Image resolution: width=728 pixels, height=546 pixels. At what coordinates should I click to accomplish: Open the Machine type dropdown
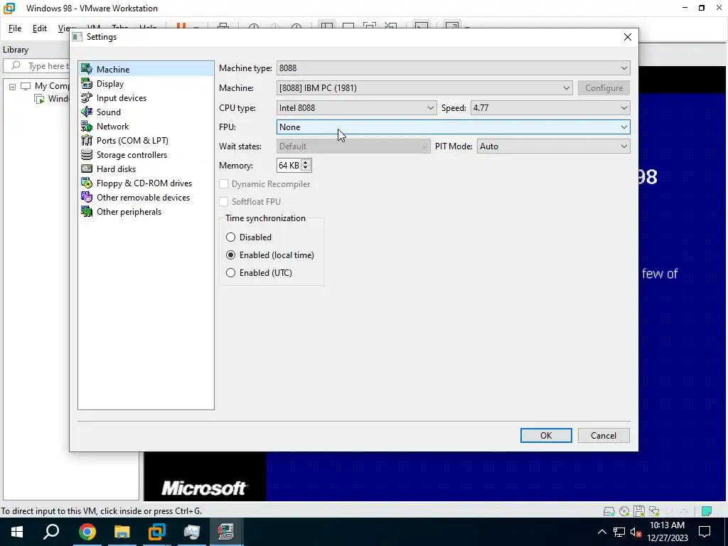[453, 68]
